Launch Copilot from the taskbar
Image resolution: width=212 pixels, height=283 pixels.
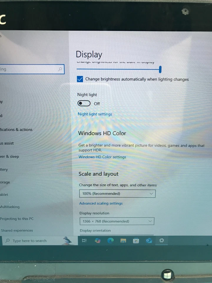point(97,241)
